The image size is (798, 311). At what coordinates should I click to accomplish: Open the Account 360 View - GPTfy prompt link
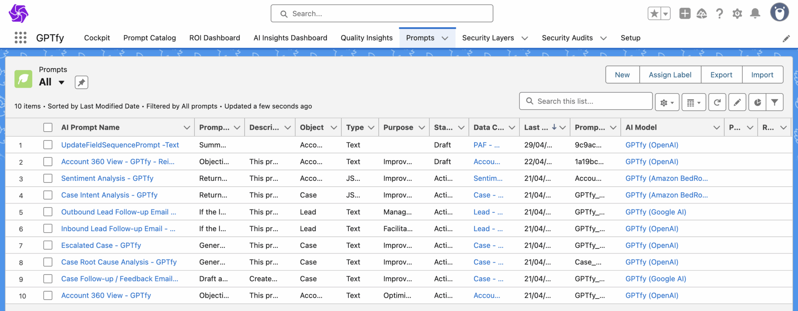coord(106,295)
